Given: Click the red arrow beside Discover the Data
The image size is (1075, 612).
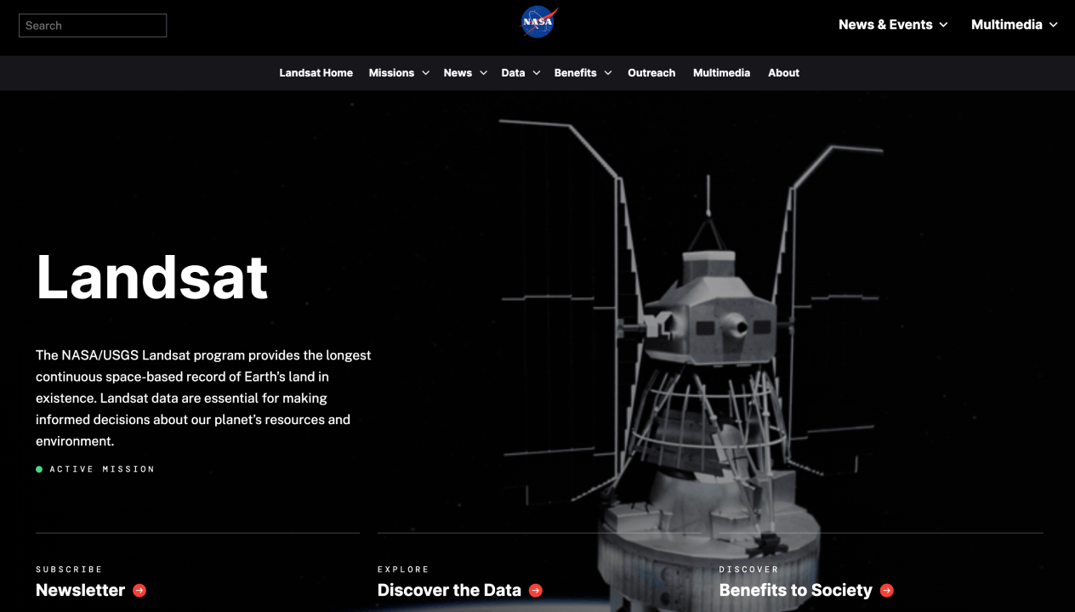Looking at the screenshot, I should 536,591.
